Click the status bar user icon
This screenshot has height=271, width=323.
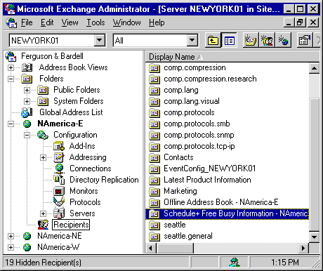[x=234, y=263]
